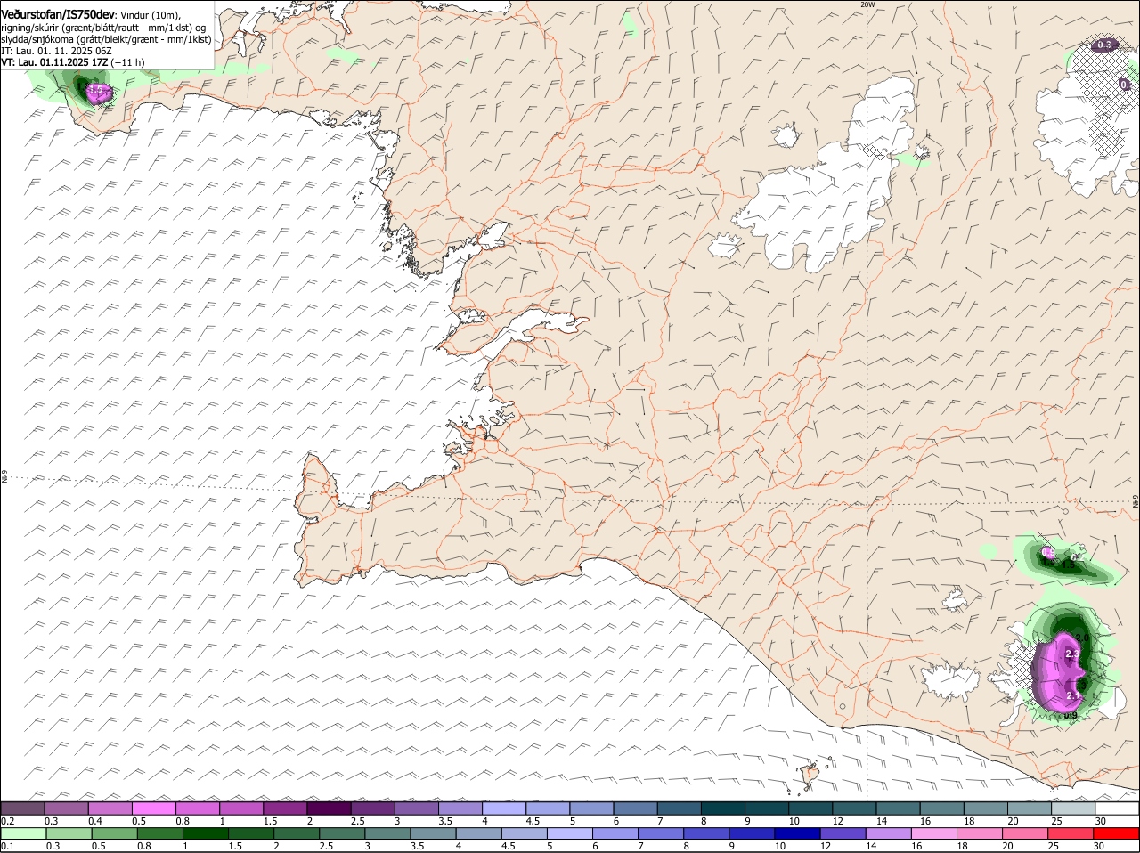This screenshot has height=853, width=1140.
Task: Pick dark teal top-row swatch beginning at 8
Action: click(x=723, y=808)
